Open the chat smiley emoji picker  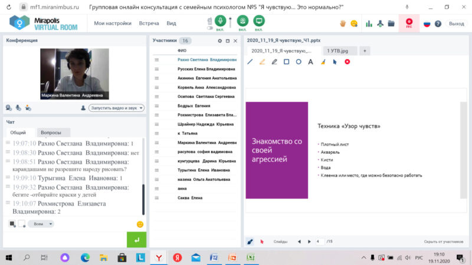point(140,224)
